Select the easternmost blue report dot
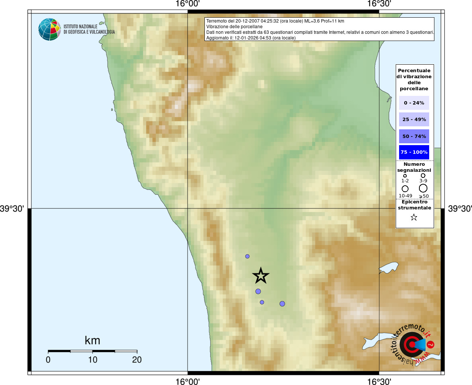 click(x=282, y=304)
